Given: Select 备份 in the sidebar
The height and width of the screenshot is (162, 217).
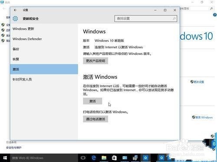Looking at the screenshot, I should point(44,49).
